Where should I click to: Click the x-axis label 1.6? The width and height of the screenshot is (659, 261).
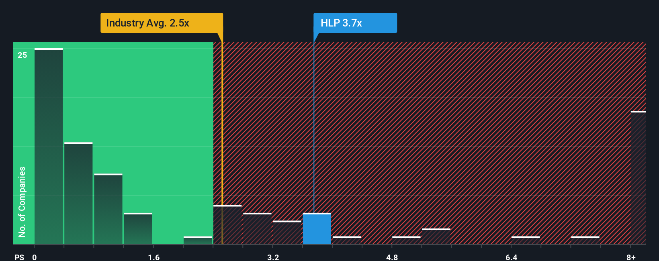click(154, 257)
